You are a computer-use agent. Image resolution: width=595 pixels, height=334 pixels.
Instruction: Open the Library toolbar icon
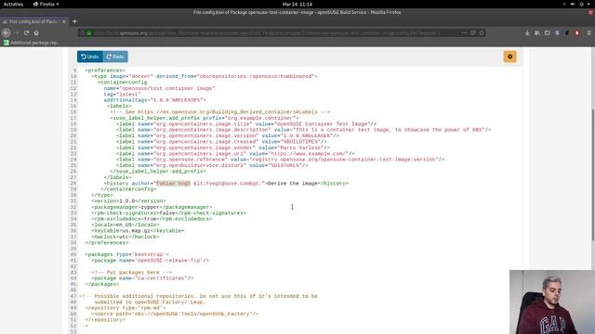(x=537, y=33)
